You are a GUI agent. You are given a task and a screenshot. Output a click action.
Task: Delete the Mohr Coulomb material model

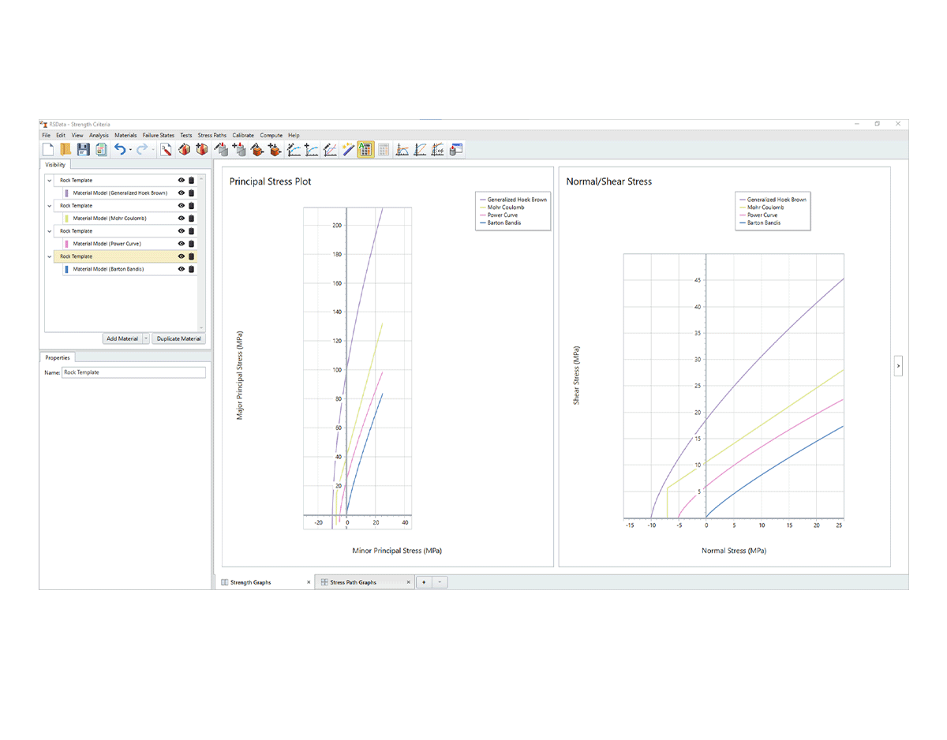tap(191, 219)
